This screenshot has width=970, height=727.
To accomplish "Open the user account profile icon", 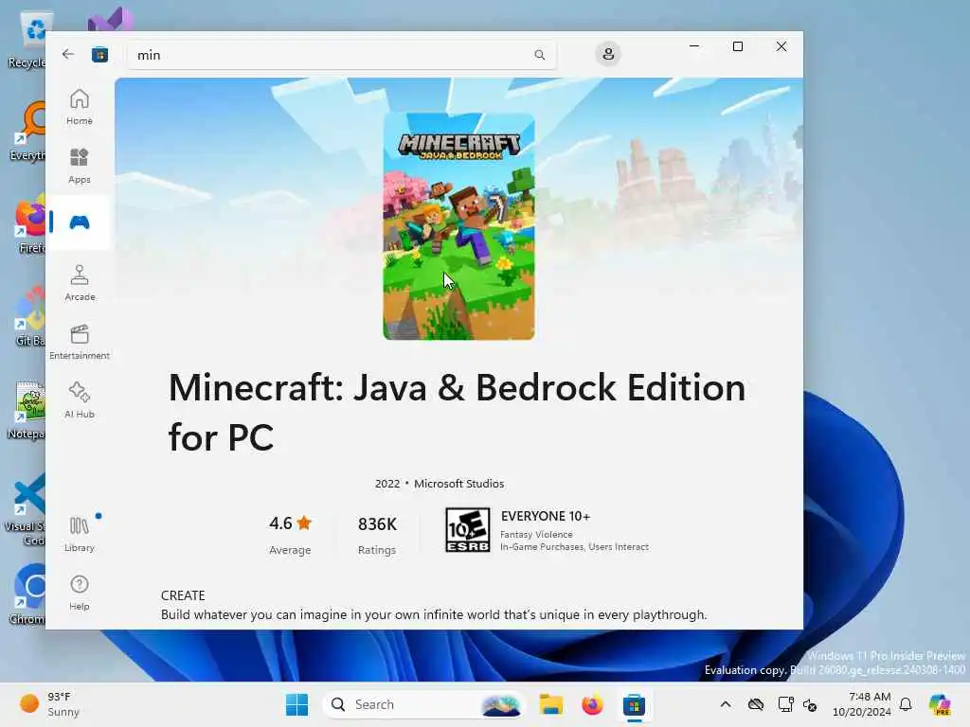I will [x=608, y=54].
